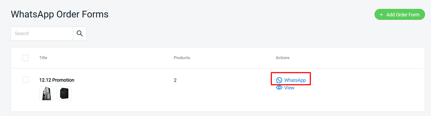The height and width of the screenshot is (116, 431).
Task: Click the Actions column header
Action: click(282, 58)
